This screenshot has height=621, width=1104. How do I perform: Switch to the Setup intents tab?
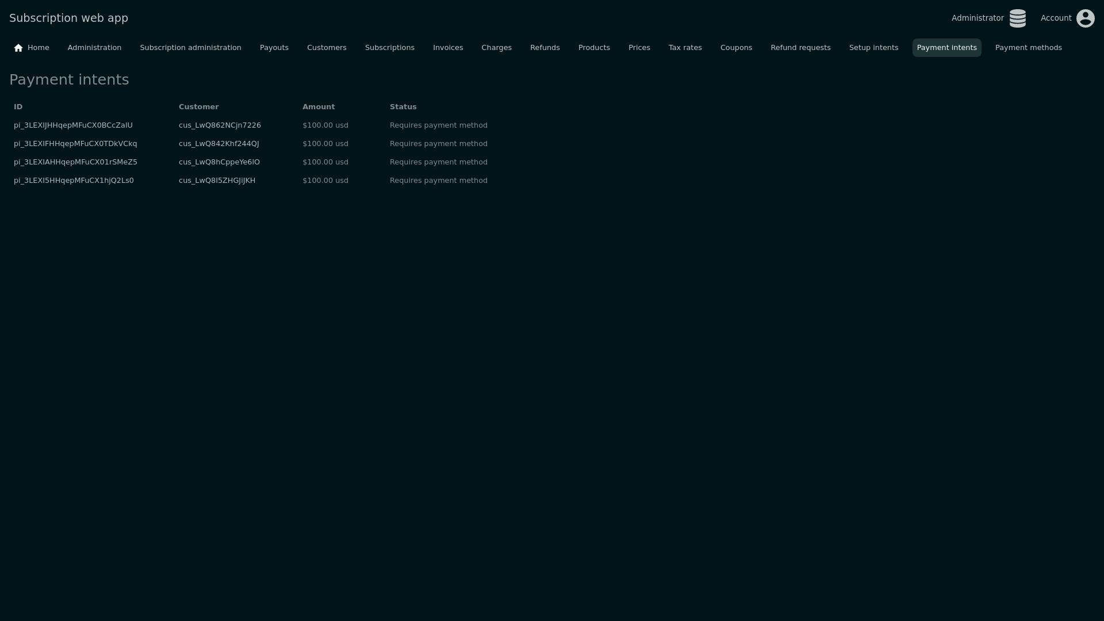(873, 48)
